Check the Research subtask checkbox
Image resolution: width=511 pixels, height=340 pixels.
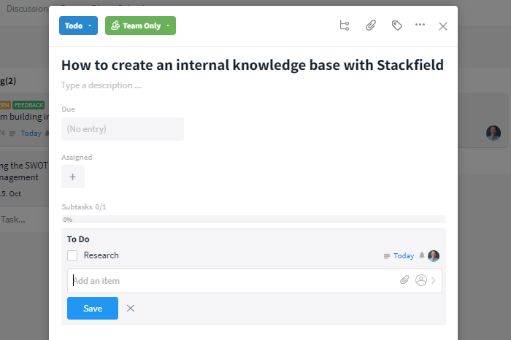(x=72, y=255)
